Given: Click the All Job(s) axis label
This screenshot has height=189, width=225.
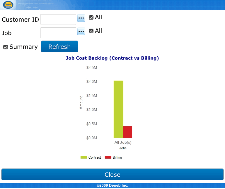Looking at the screenshot, I should 123,142.
